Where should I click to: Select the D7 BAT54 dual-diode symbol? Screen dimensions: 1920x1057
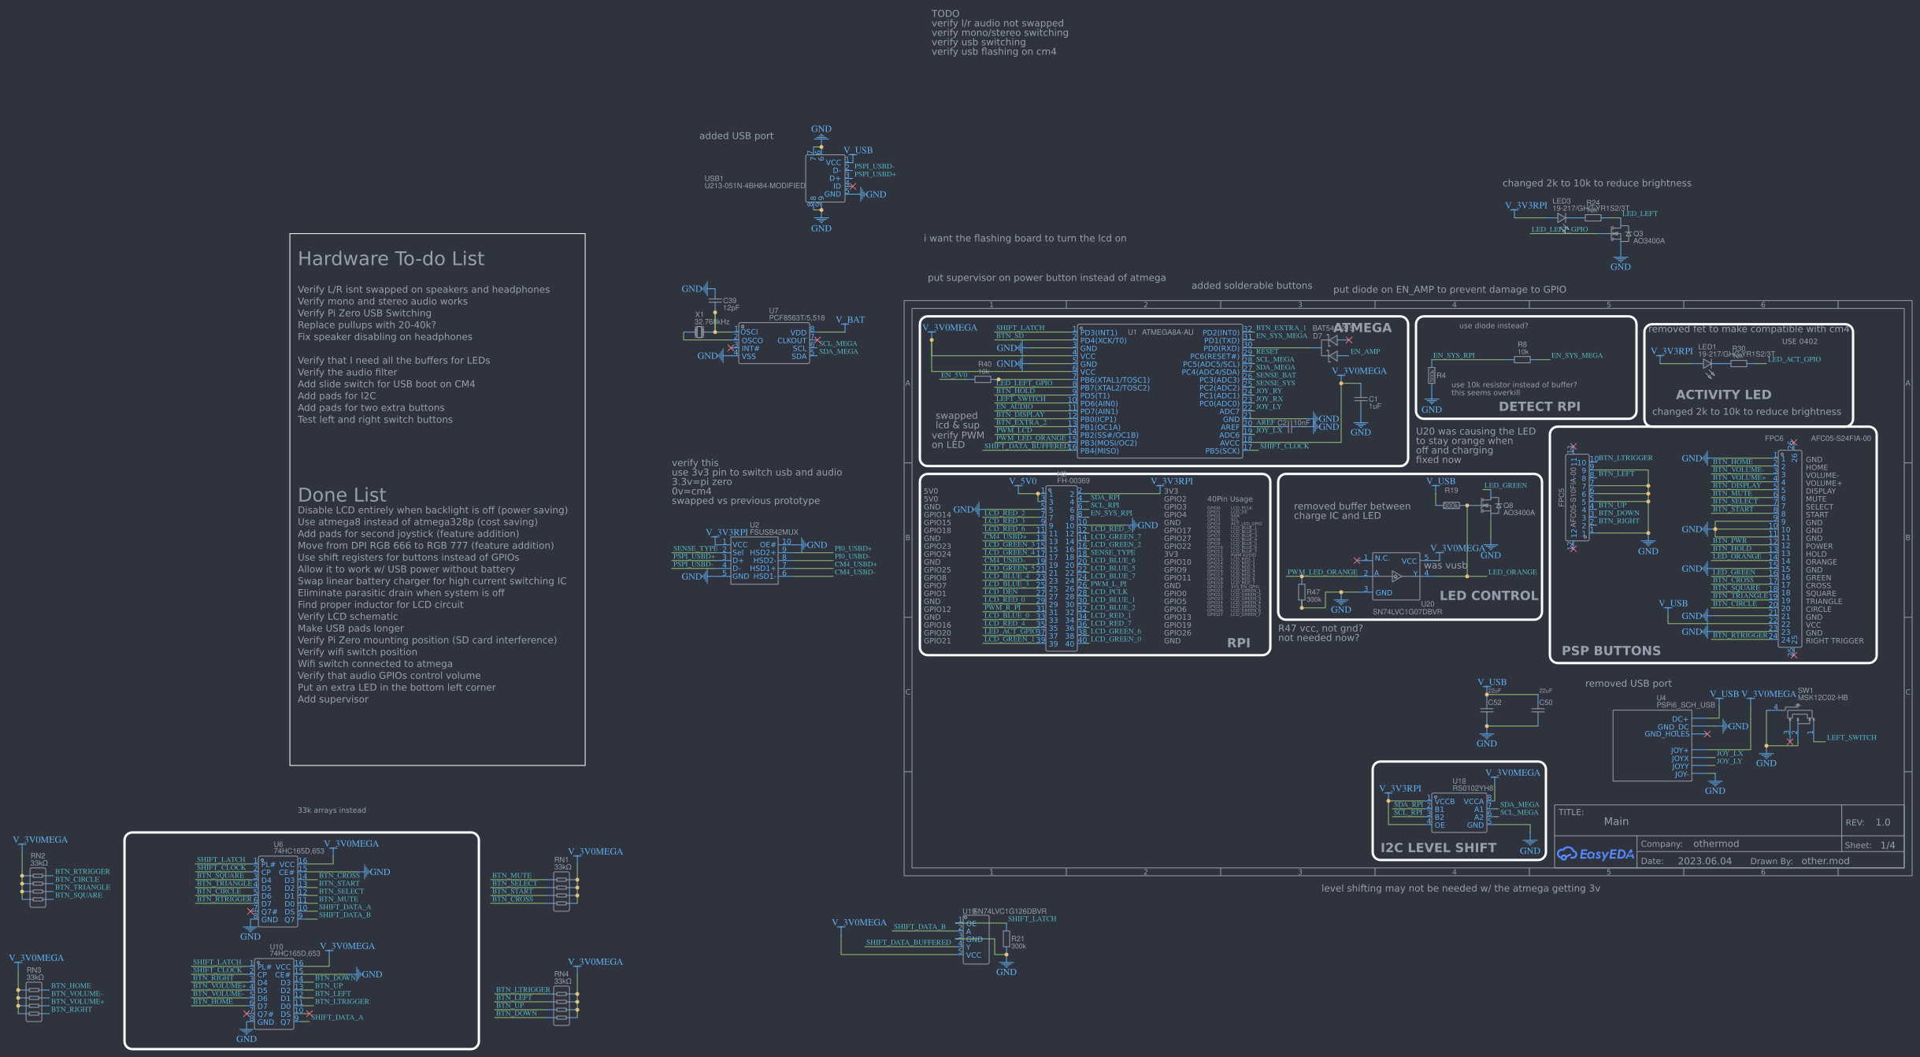point(1331,348)
